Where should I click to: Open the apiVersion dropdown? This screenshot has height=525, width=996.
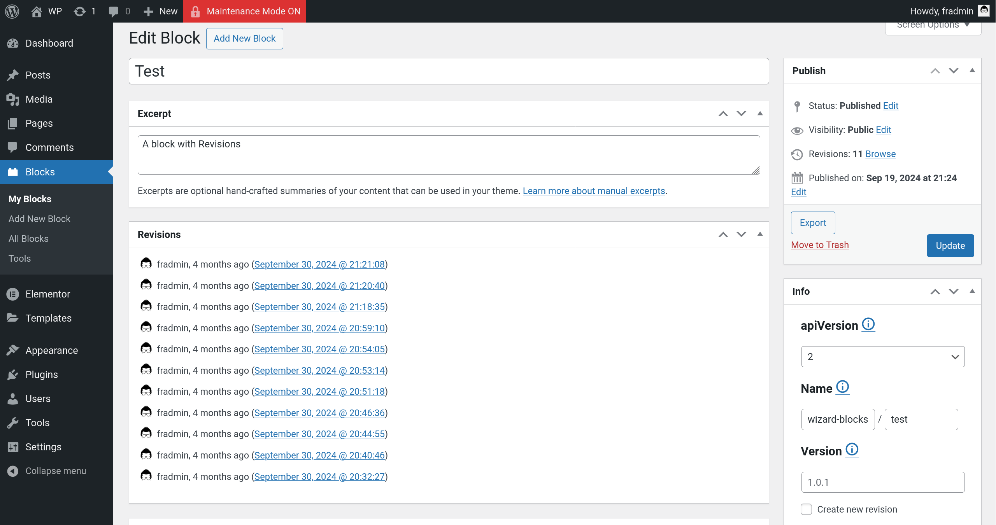click(x=883, y=357)
